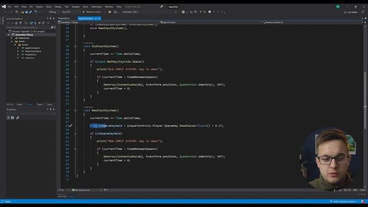Click the Categorized icon in Properties panel
The width and height of the screenshot is (368, 207).
pos(8,117)
